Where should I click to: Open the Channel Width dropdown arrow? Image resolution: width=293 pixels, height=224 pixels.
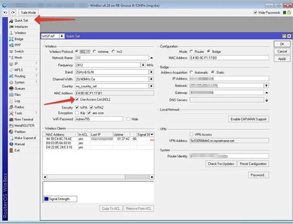(x=151, y=79)
